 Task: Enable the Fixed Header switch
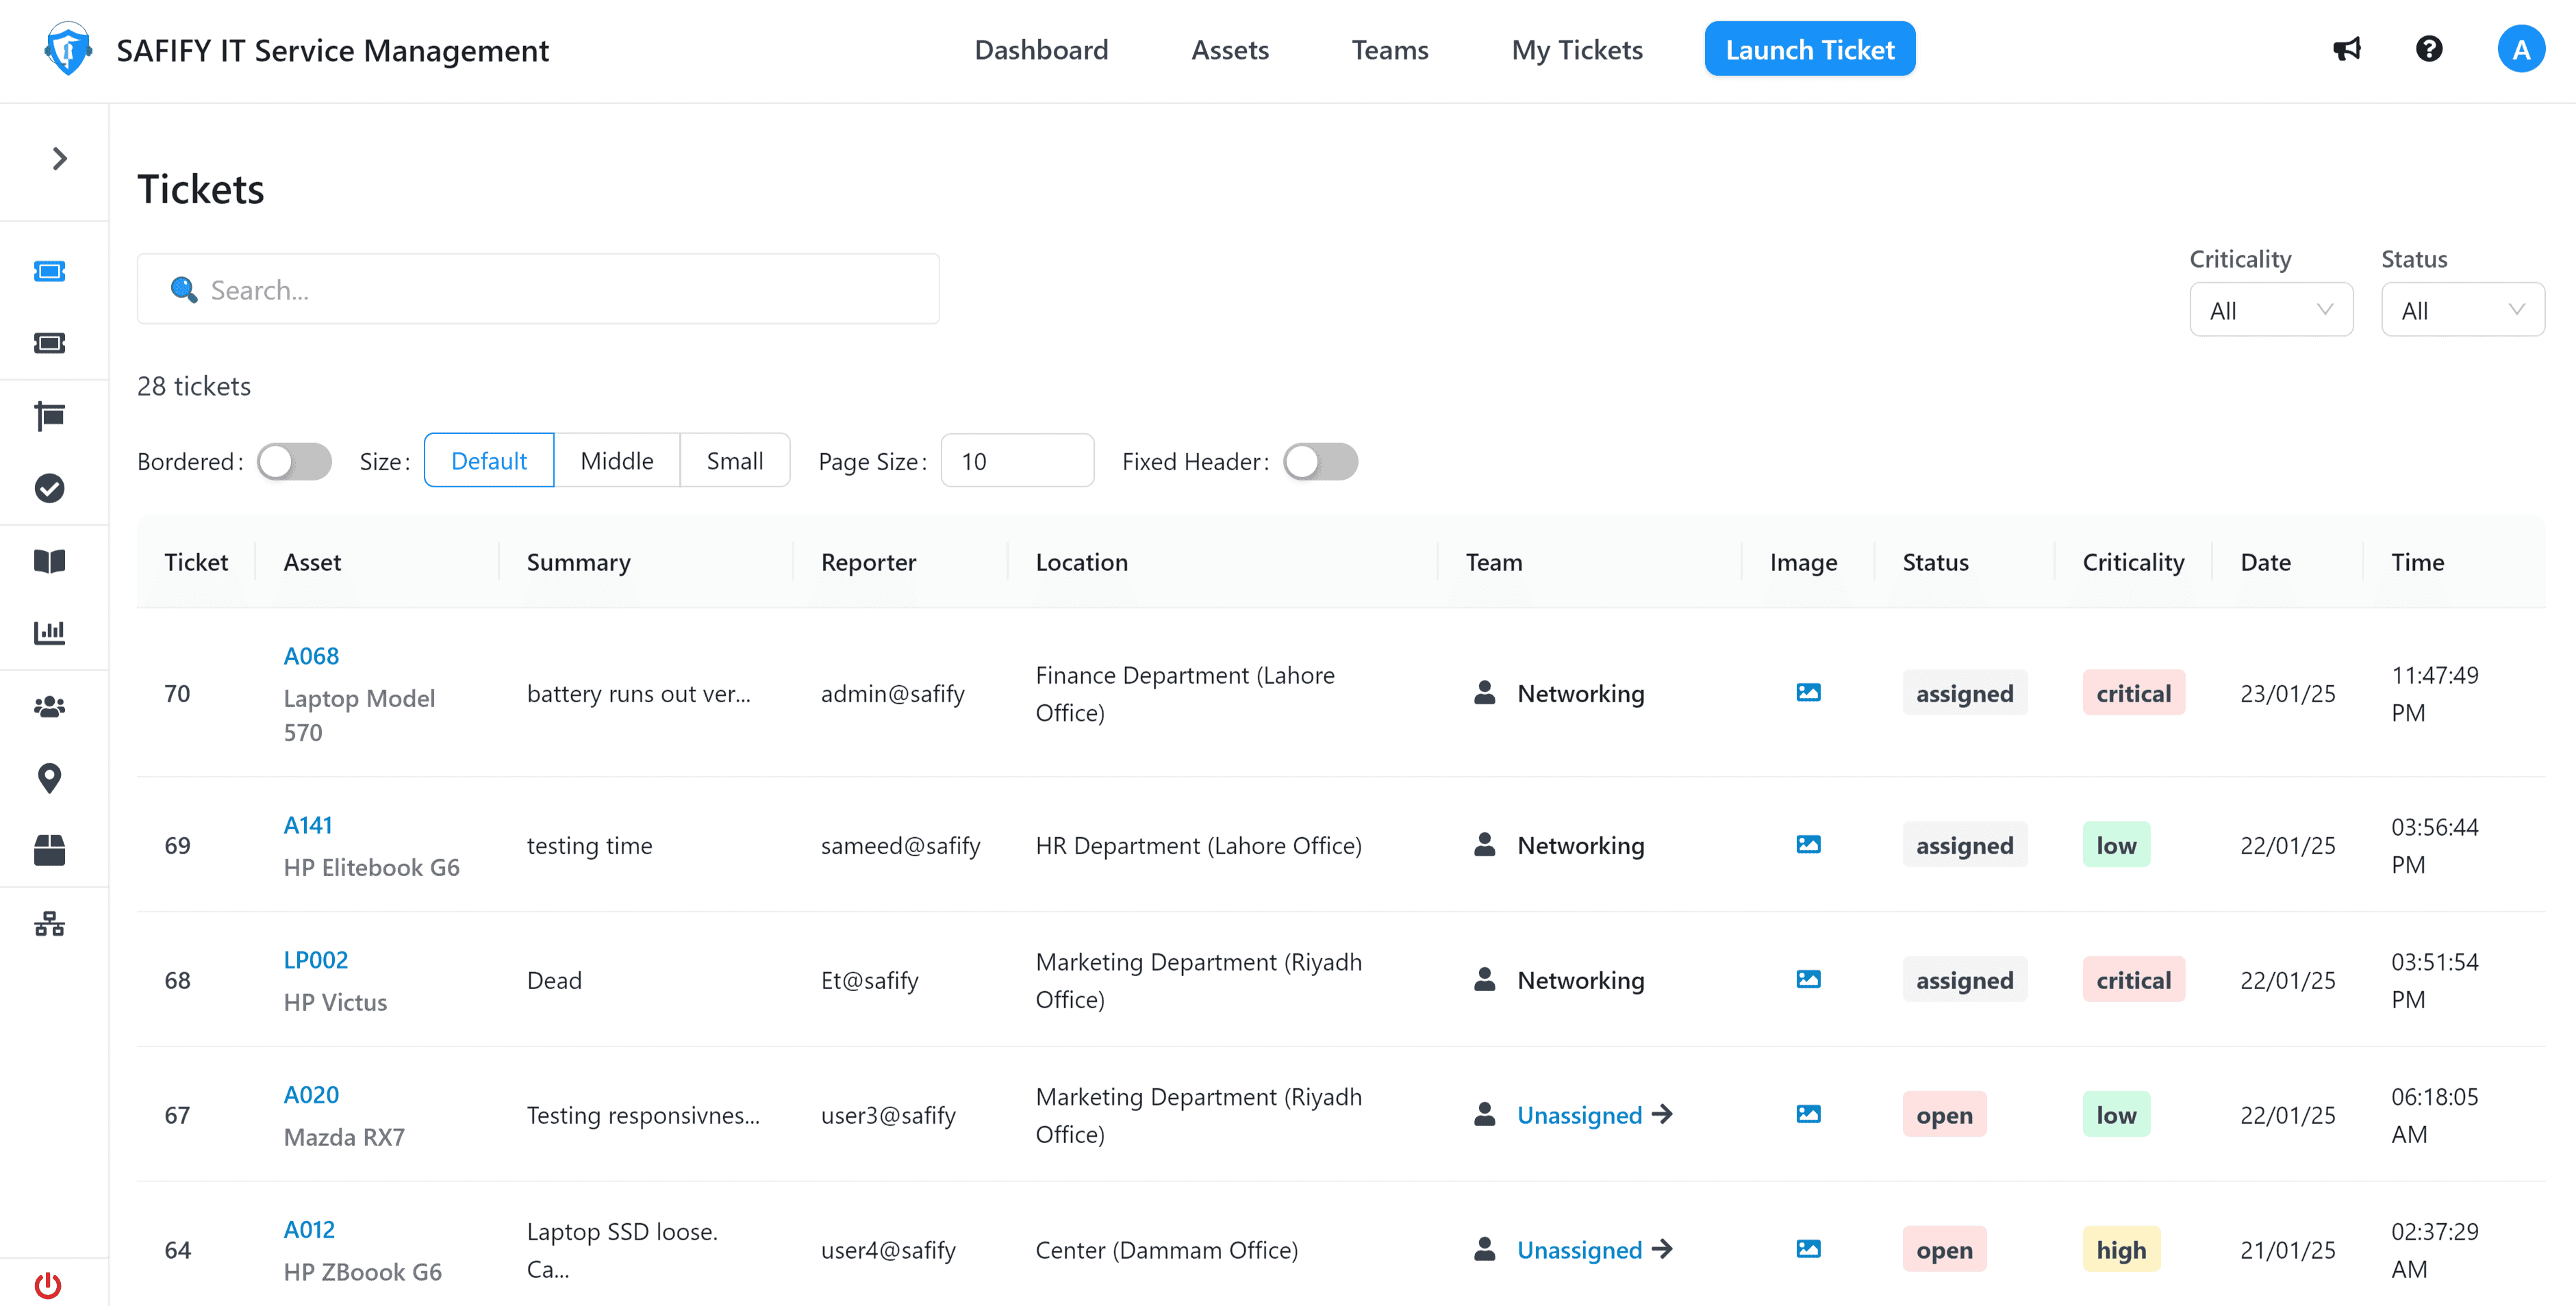(x=1320, y=461)
